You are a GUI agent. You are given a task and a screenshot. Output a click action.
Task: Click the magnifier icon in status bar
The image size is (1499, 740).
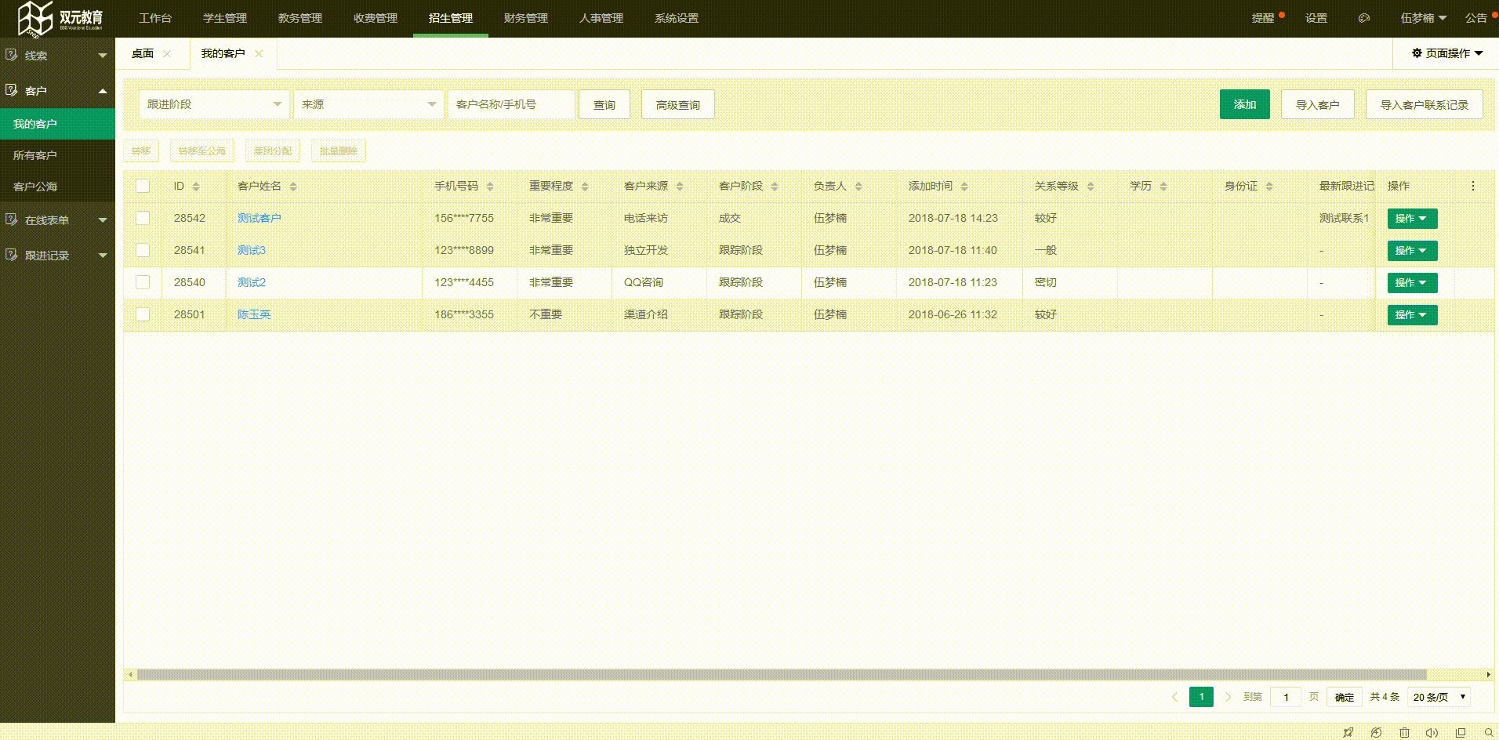pyautogui.click(x=1489, y=732)
